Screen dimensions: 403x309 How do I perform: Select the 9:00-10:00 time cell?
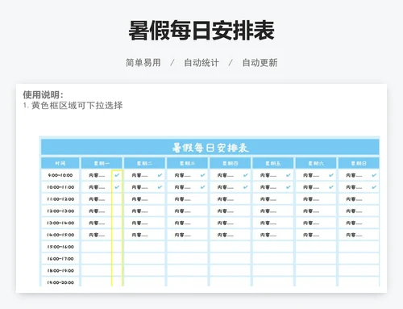pyautogui.click(x=60, y=175)
